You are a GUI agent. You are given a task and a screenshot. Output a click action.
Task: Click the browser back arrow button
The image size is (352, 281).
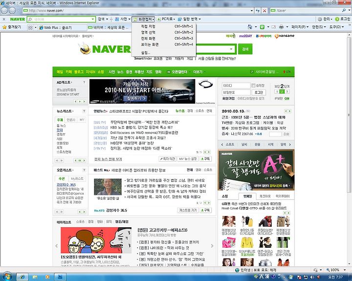[4, 10]
